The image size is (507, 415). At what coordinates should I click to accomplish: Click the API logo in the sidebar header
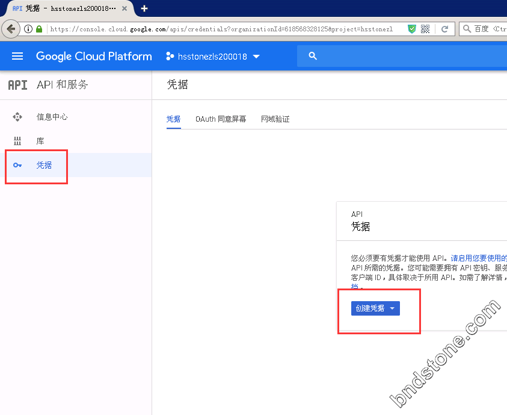tap(17, 85)
